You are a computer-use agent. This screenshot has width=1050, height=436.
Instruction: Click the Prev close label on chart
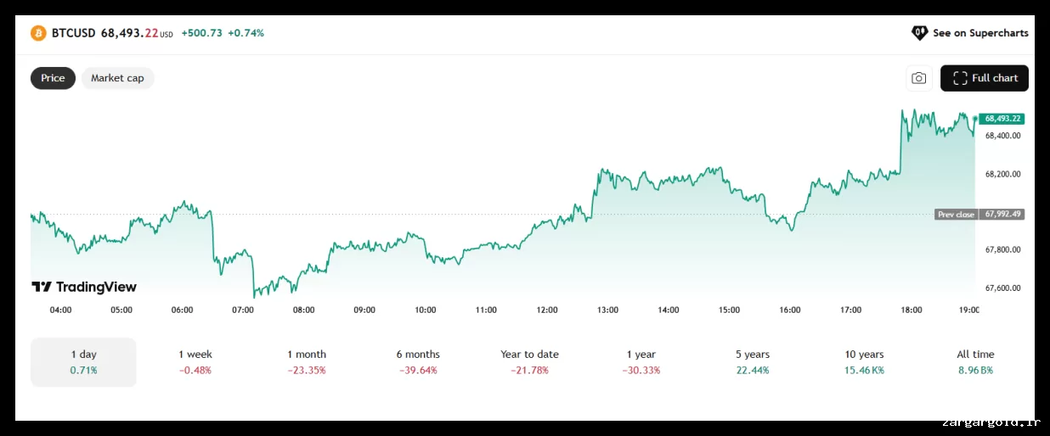click(956, 215)
